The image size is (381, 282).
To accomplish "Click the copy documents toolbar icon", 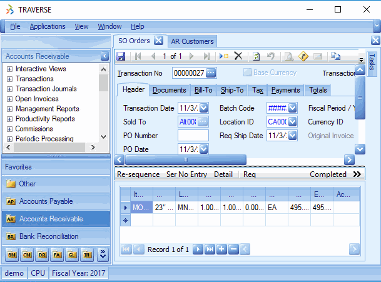I will [x=335, y=56].
